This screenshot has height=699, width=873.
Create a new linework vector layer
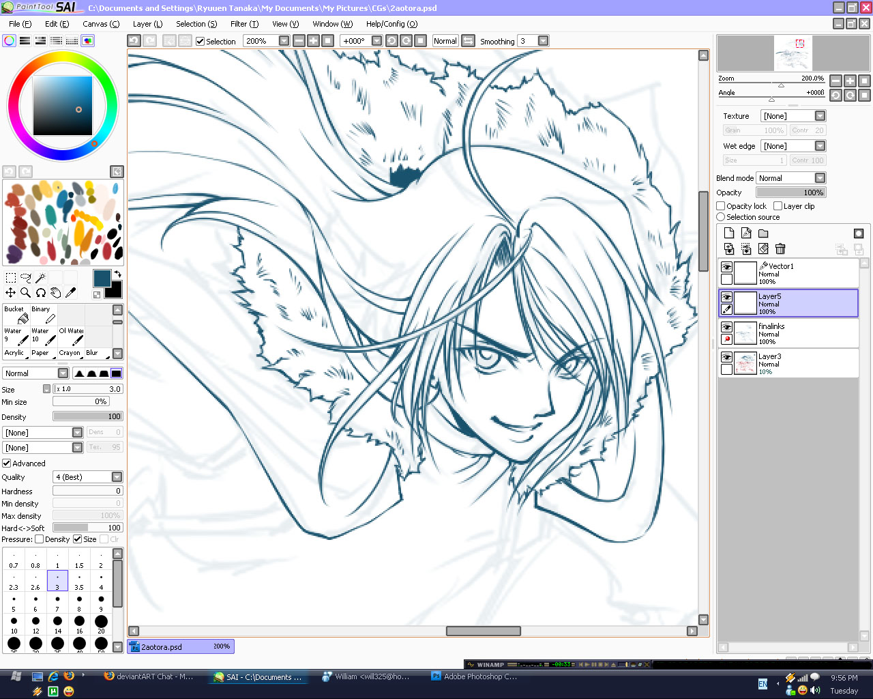pos(746,233)
